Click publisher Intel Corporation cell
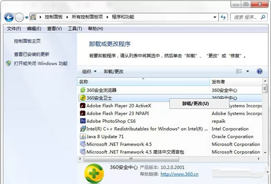Image resolution: width=271 pixels, height=184 pixels. point(230,129)
